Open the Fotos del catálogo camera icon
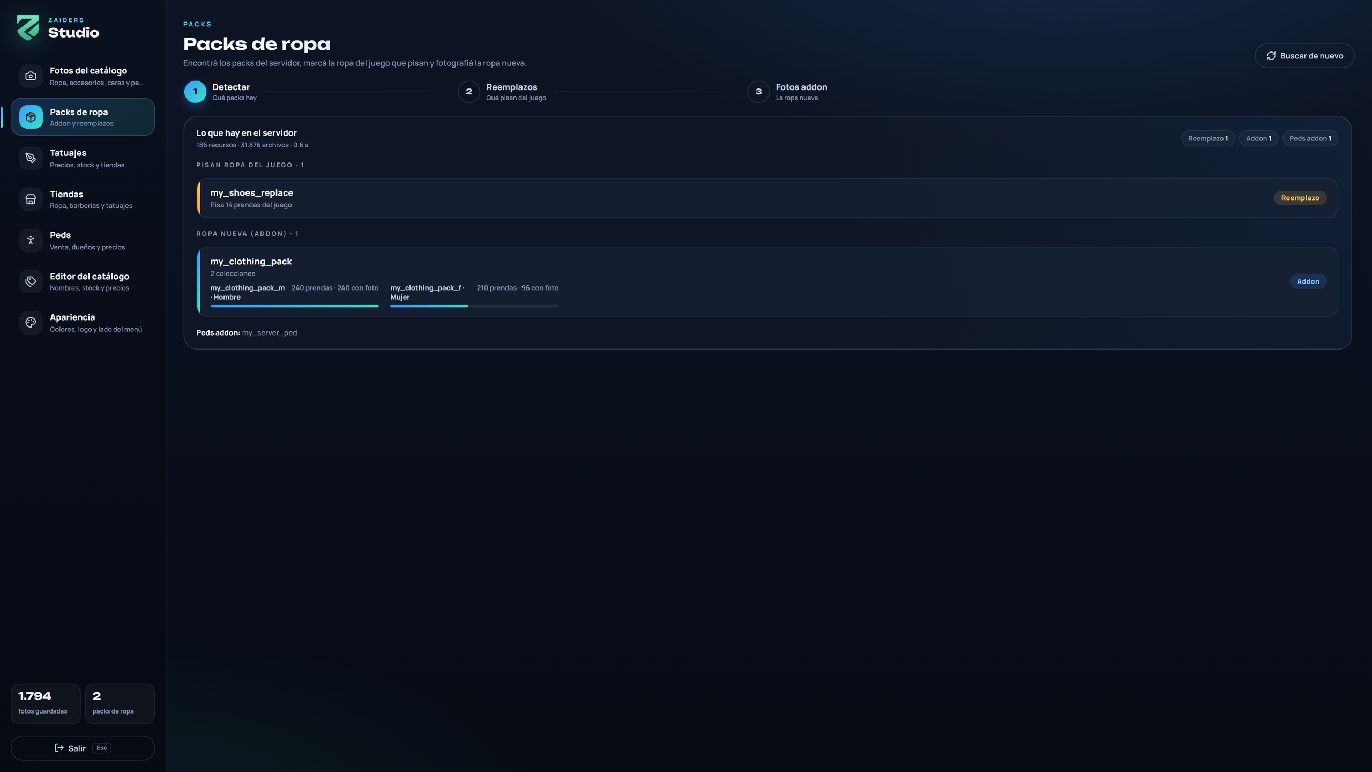The width and height of the screenshot is (1372, 772). pyautogui.click(x=31, y=76)
